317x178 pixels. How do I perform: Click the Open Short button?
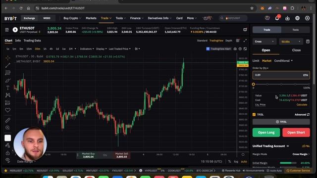296,133
